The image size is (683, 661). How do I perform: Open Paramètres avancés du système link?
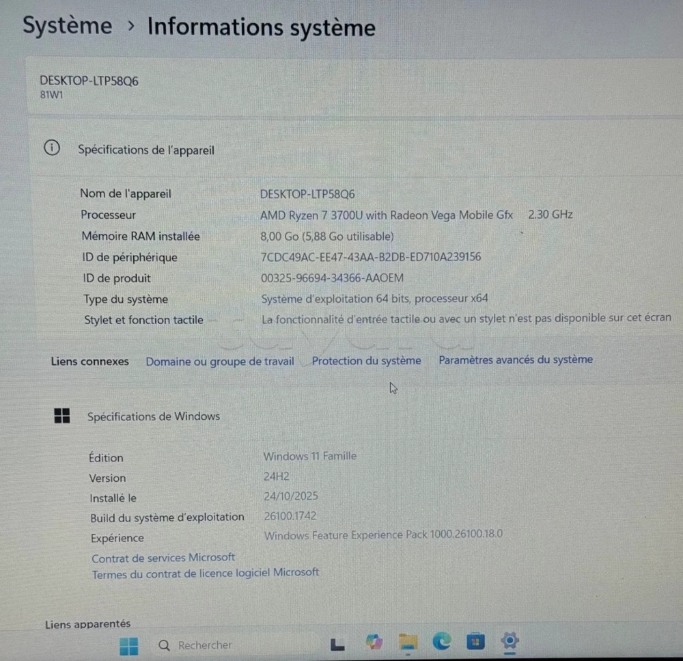[x=516, y=359]
